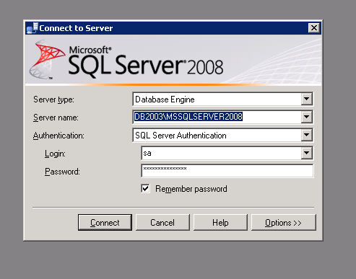This screenshot has height=279, width=356.
Task: Expand the Login dropdown arrow
Action: pos(306,153)
